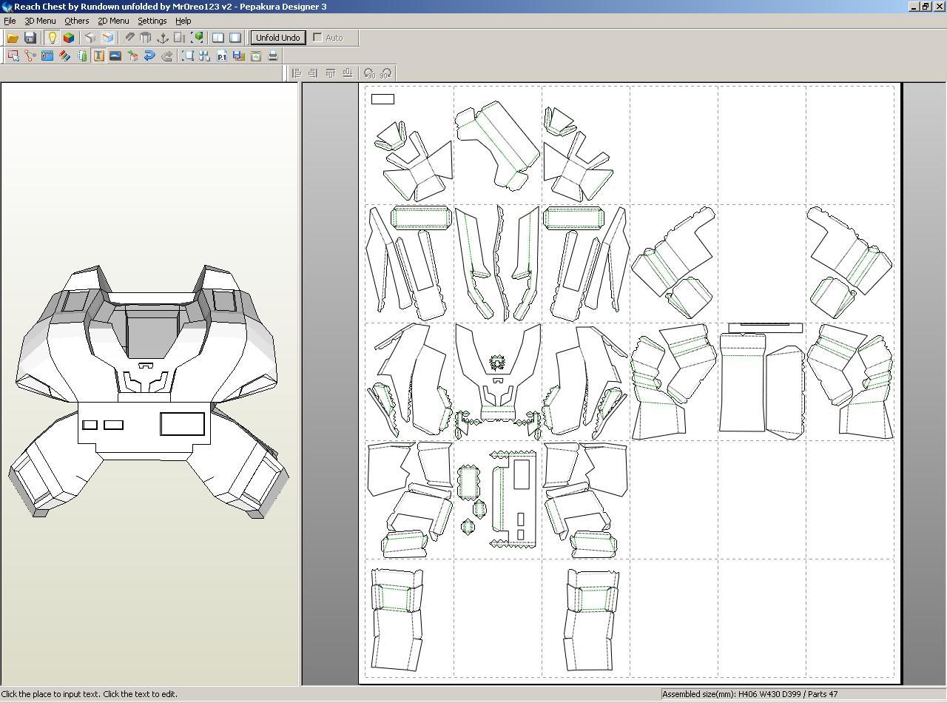Click the blue ruler measure tool
This screenshot has width=947, height=703.
[47, 55]
